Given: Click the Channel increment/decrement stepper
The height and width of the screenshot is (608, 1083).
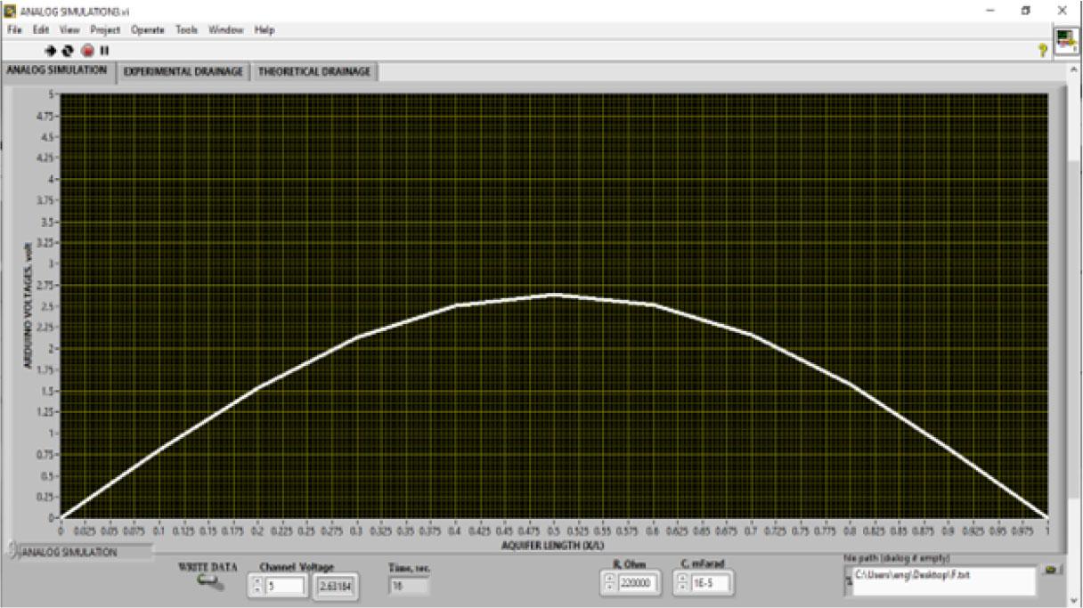Looking at the screenshot, I should (257, 586).
